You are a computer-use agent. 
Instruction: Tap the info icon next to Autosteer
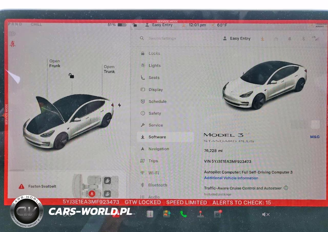click(286, 188)
